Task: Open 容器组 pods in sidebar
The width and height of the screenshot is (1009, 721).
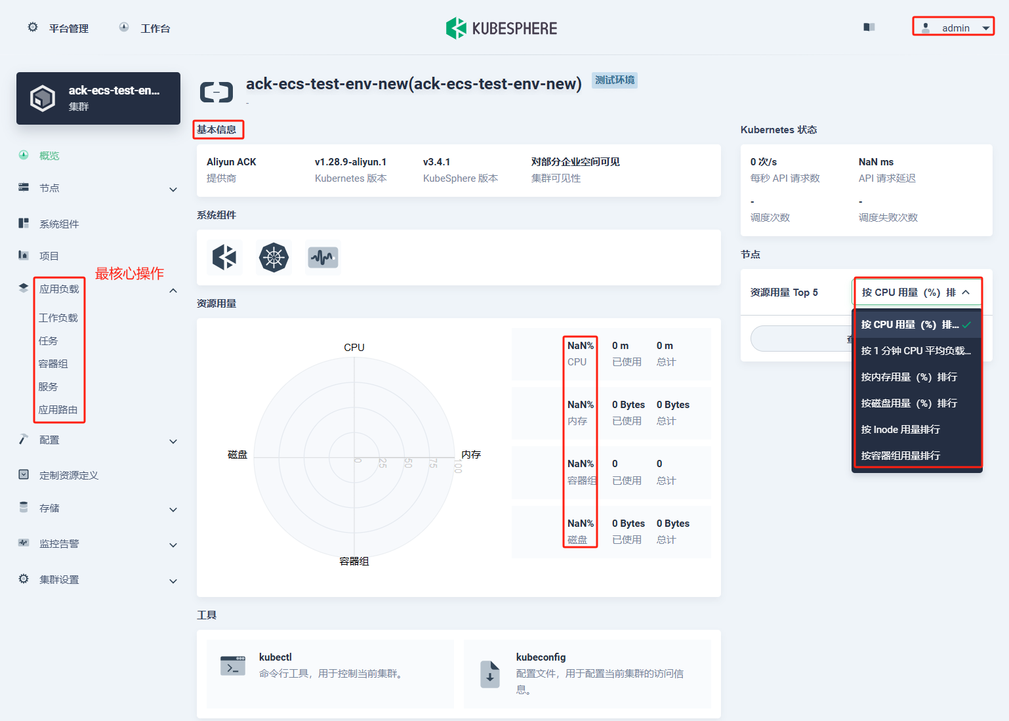Action: click(x=53, y=363)
